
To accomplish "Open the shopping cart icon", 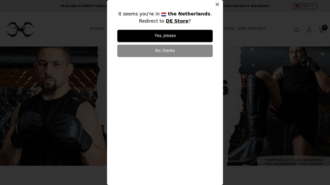I will (x=321, y=30).
